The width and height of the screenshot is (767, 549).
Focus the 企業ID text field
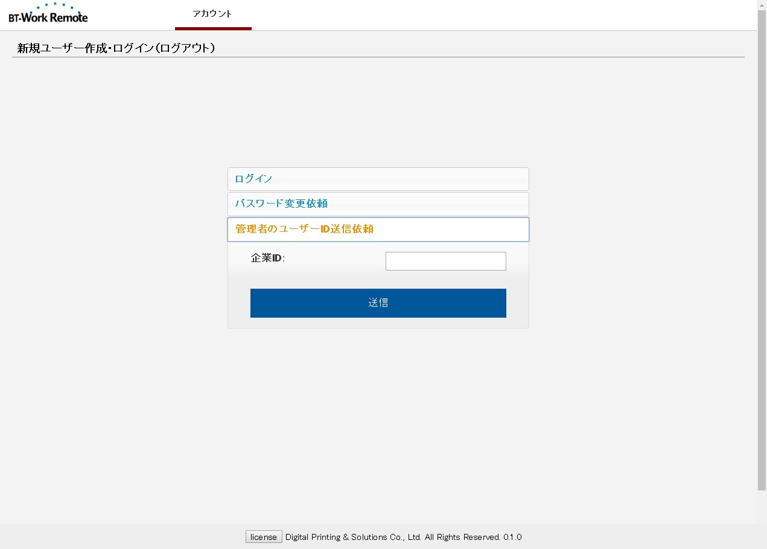445,261
